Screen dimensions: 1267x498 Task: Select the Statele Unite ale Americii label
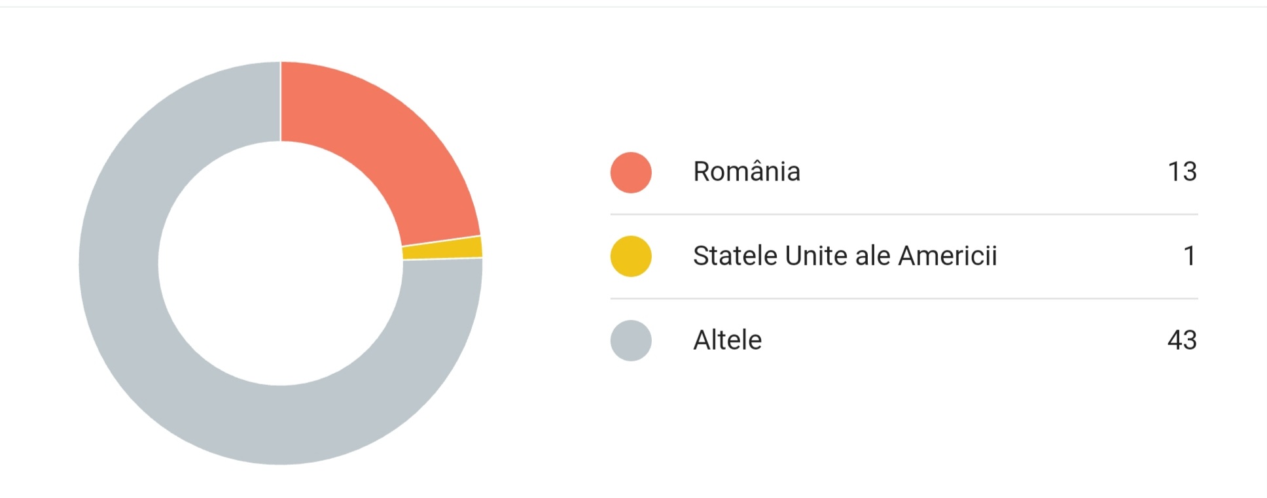click(x=845, y=256)
